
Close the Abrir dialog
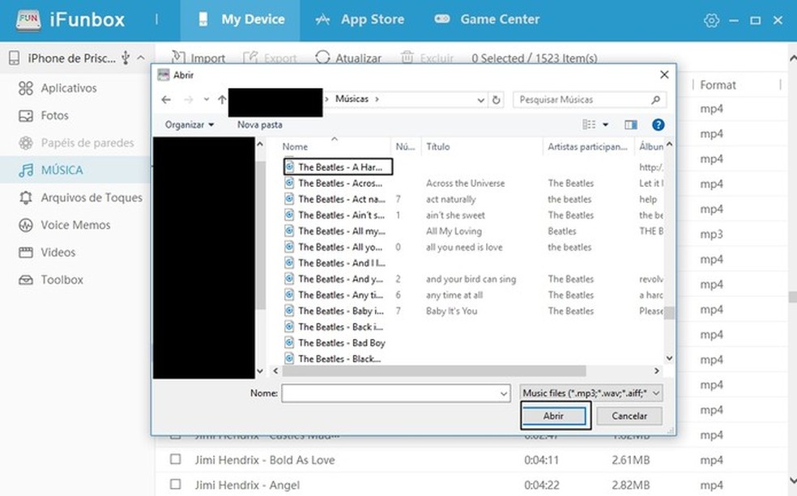[x=664, y=74]
